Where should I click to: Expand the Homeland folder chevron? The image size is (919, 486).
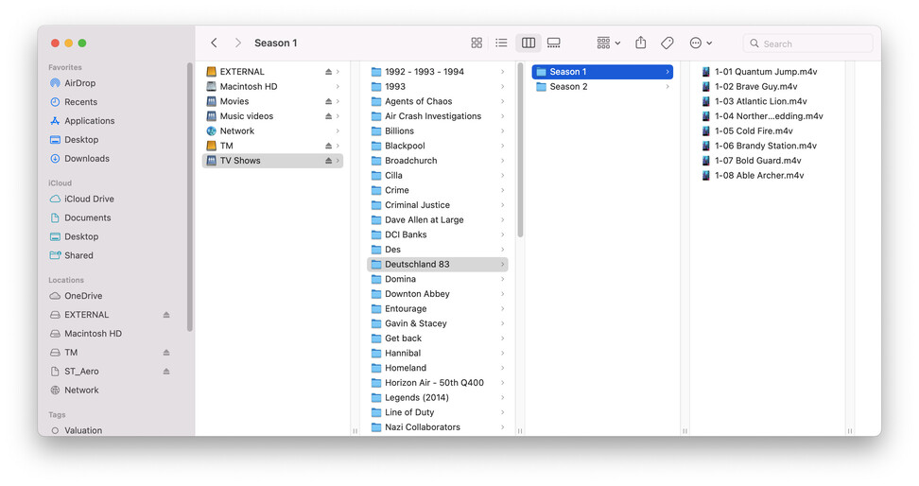pos(502,368)
